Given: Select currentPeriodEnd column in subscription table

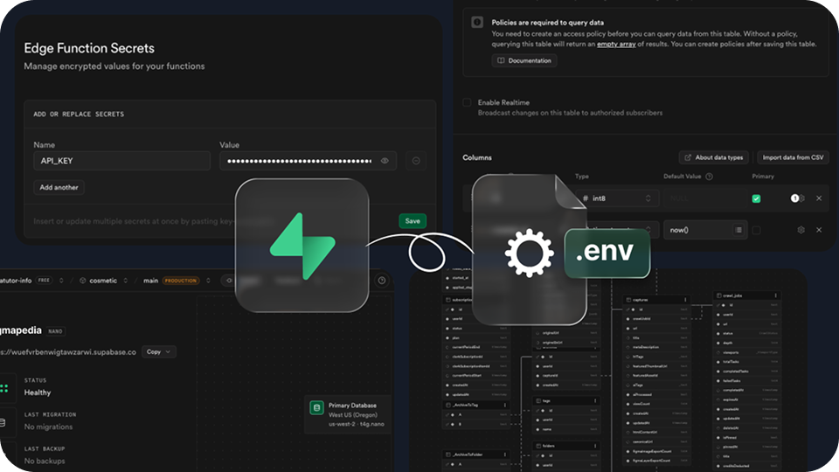Looking at the screenshot, I should click(477, 347).
